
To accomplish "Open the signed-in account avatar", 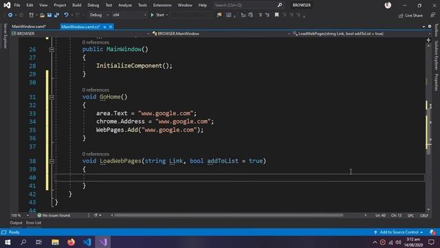I will point(388,5).
